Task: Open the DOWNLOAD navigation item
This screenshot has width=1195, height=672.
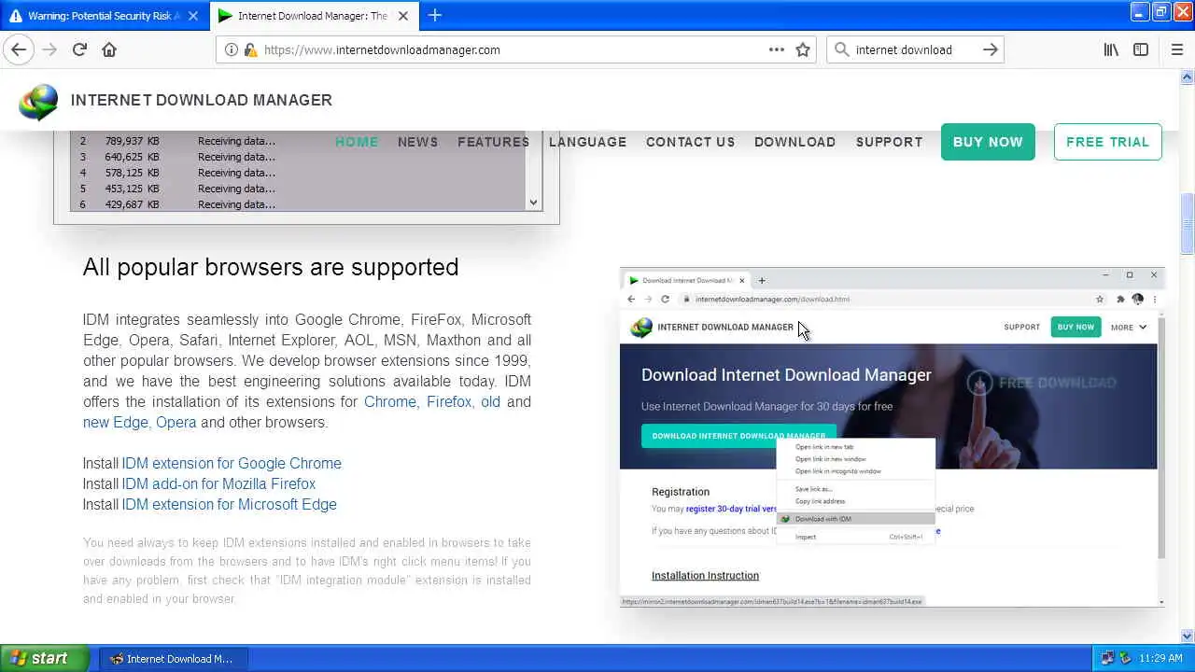Action: tap(794, 142)
